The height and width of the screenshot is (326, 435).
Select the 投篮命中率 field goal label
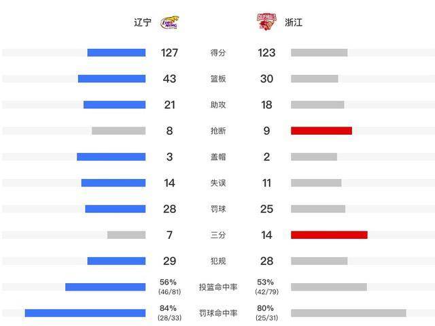click(218, 287)
